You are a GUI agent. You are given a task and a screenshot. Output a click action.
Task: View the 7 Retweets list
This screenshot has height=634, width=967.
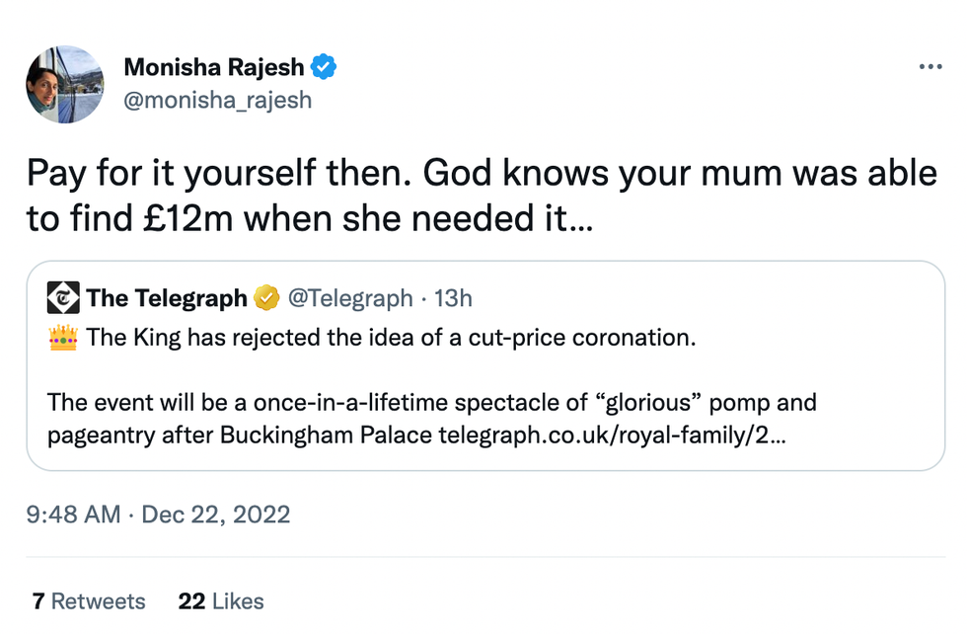tap(88, 601)
